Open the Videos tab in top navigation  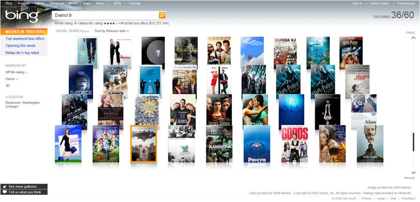[40, 3]
